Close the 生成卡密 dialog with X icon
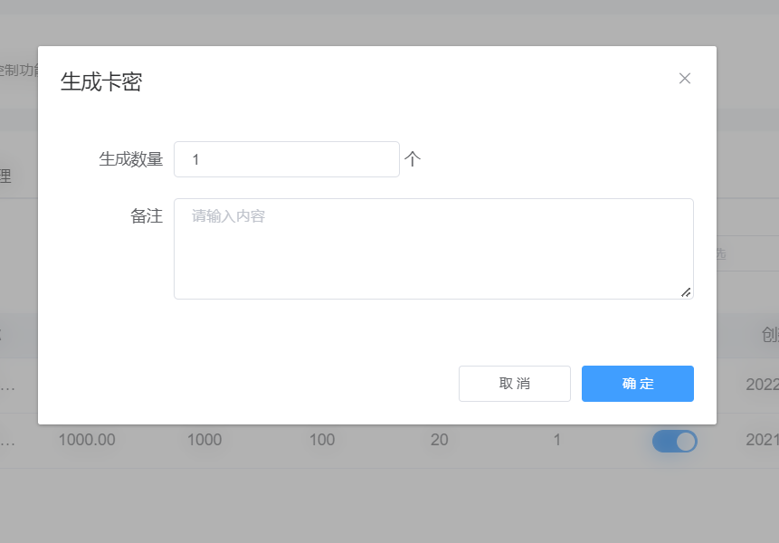 [685, 79]
